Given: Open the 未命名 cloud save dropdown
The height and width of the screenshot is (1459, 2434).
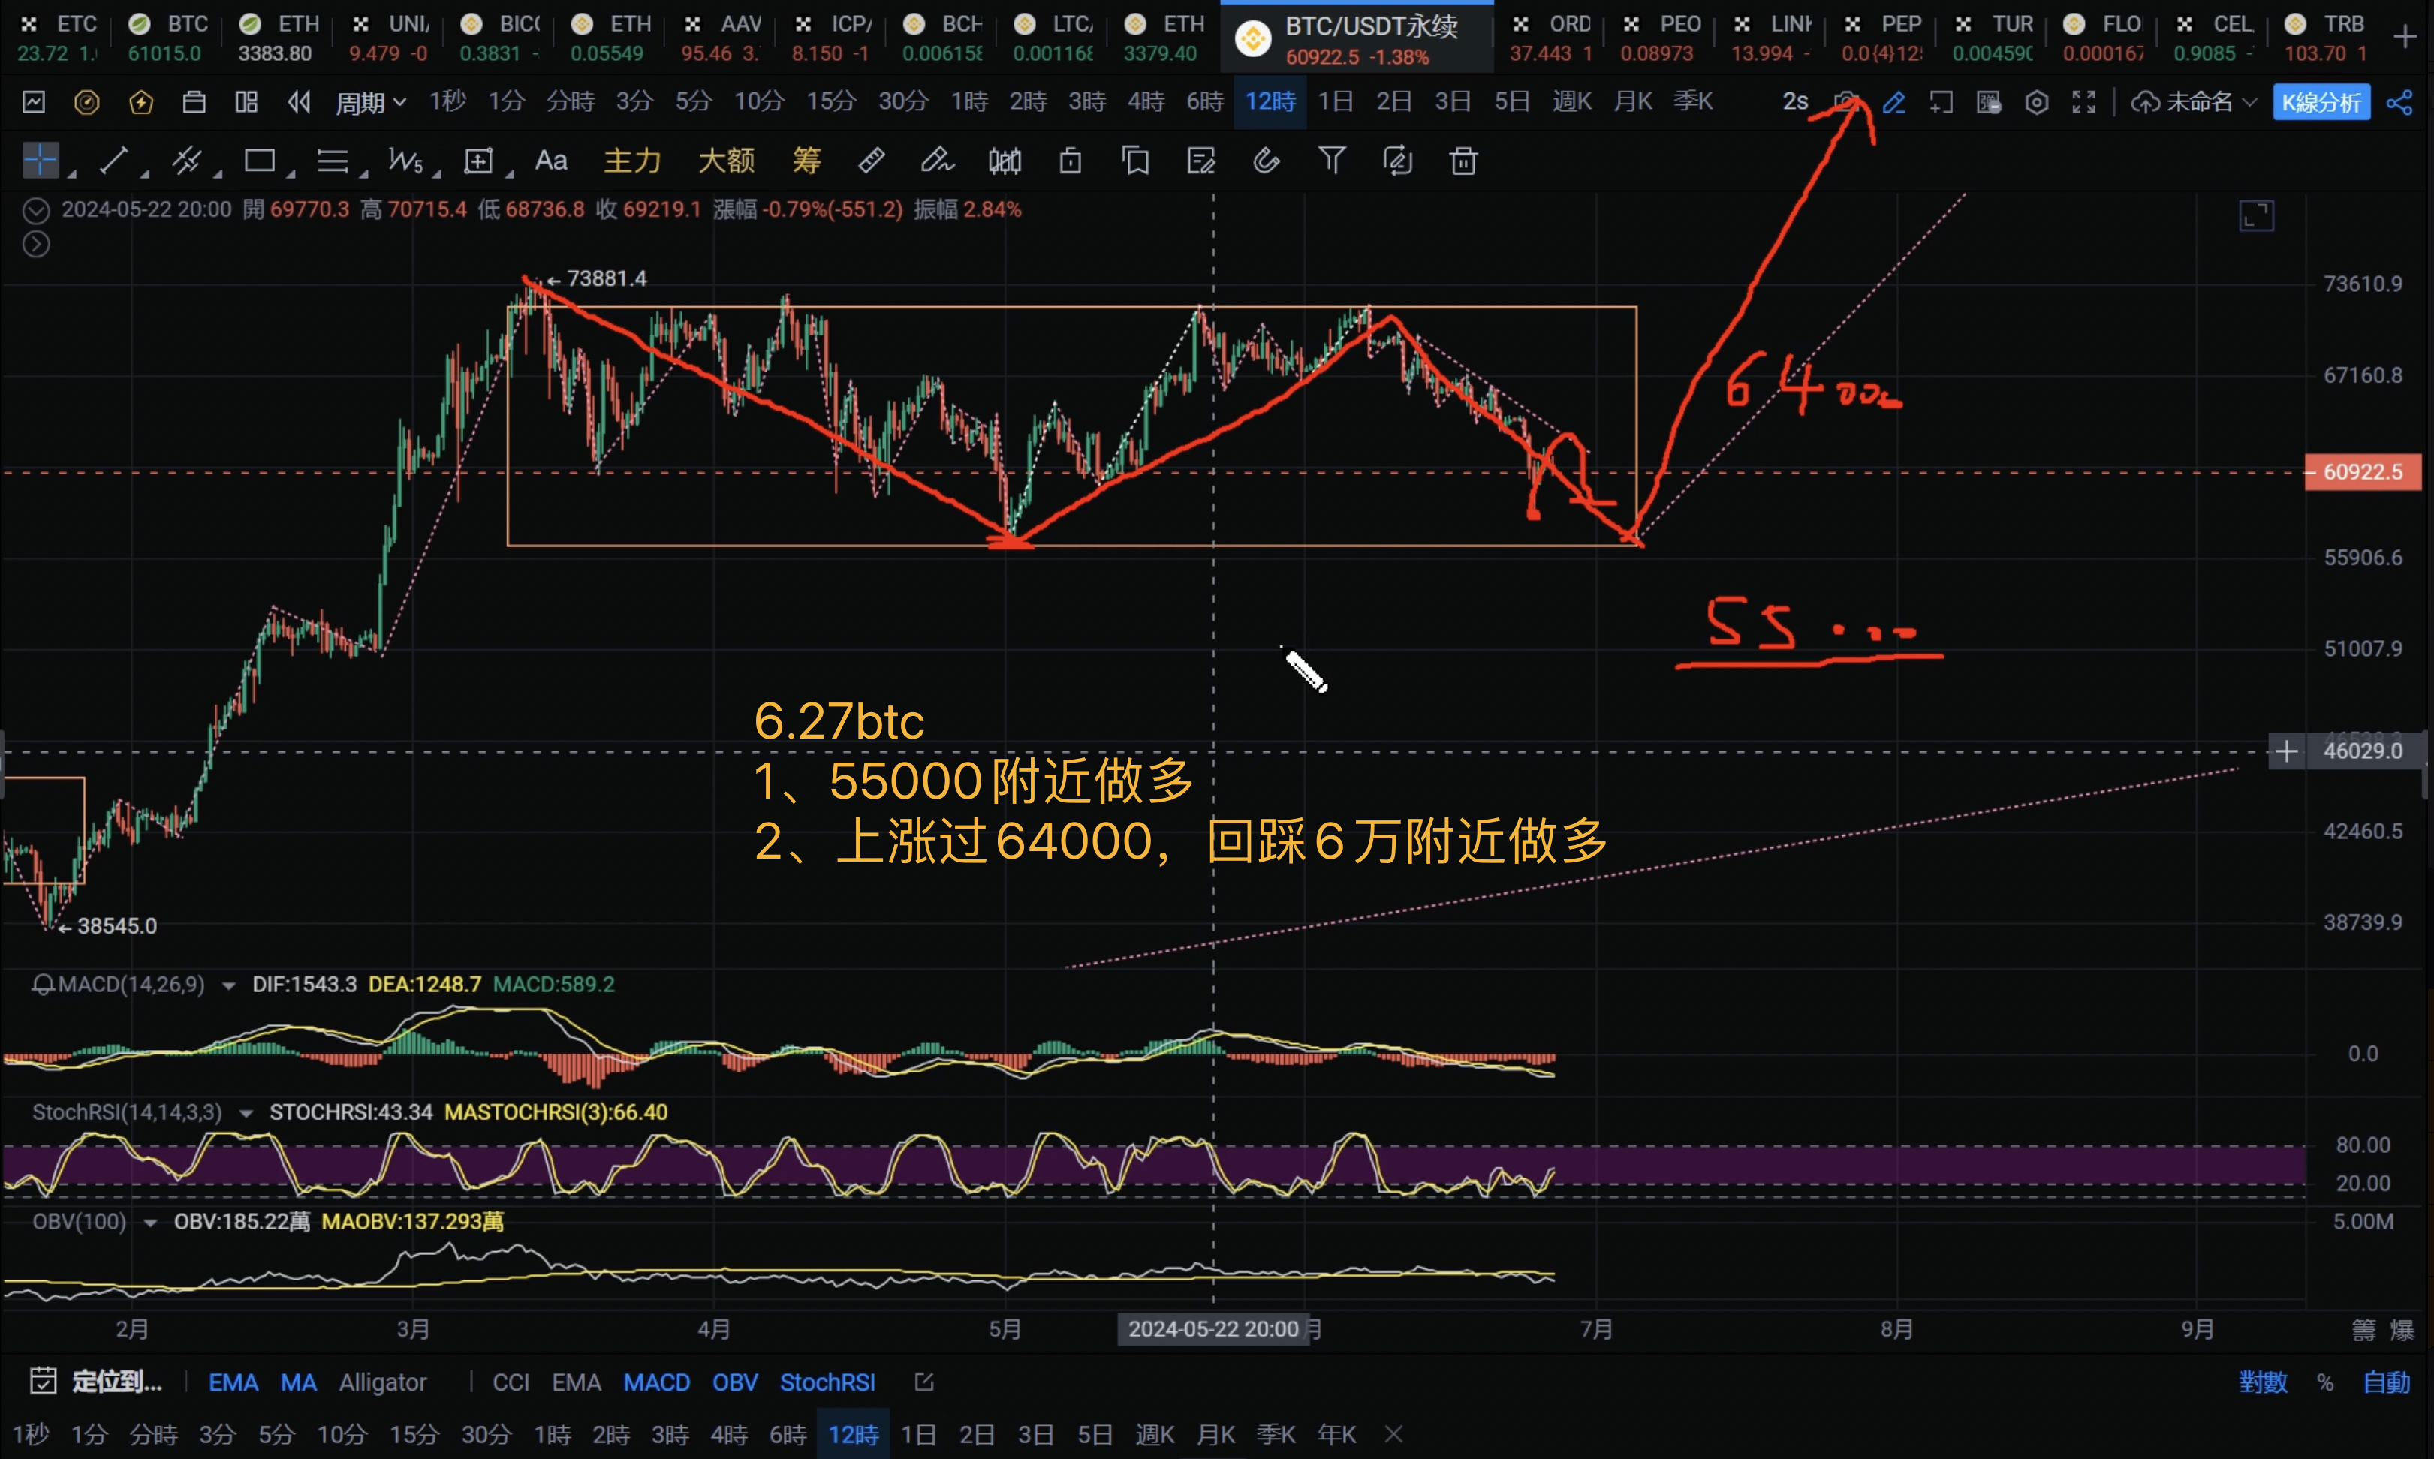Looking at the screenshot, I should point(2193,101).
